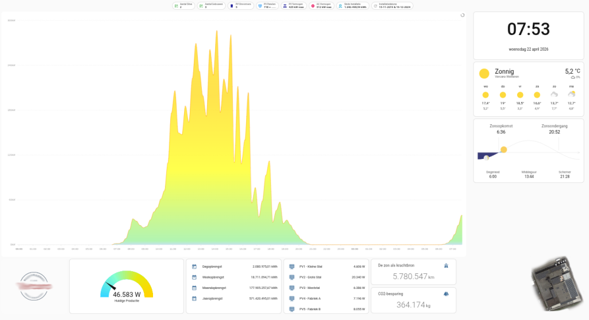Select Saturday (za) in the weather forecast
This screenshot has width=589, height=320.
pyautogui.click(x=537, y=95)
